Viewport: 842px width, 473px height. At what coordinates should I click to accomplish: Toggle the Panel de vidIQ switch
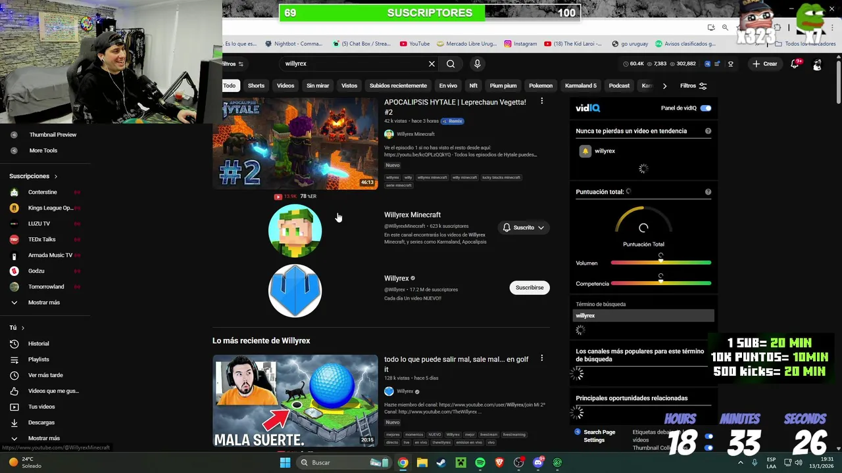coord(706,108)
